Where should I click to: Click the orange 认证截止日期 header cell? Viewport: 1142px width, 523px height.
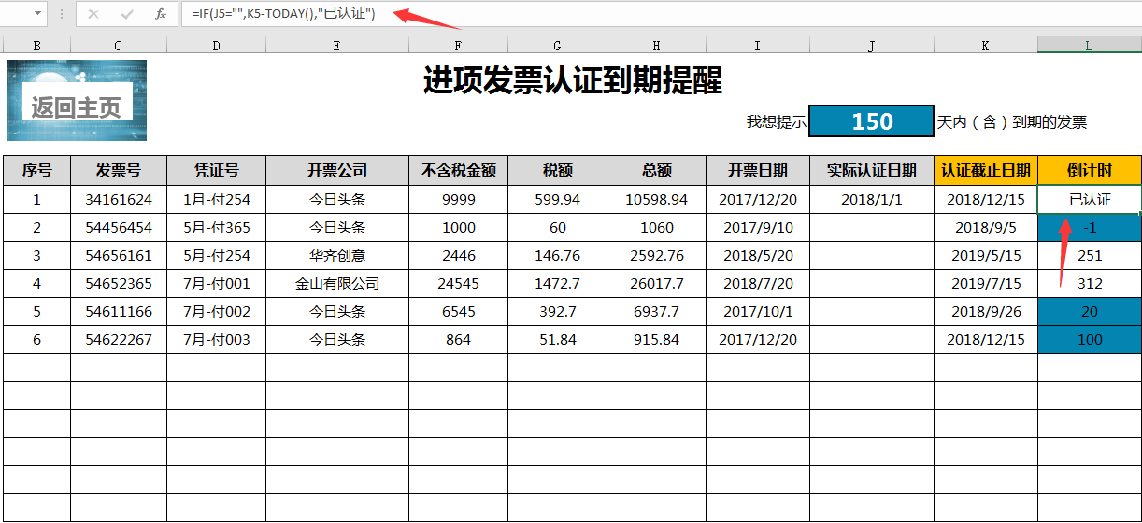pyautogui.click(x=986, y=170)
